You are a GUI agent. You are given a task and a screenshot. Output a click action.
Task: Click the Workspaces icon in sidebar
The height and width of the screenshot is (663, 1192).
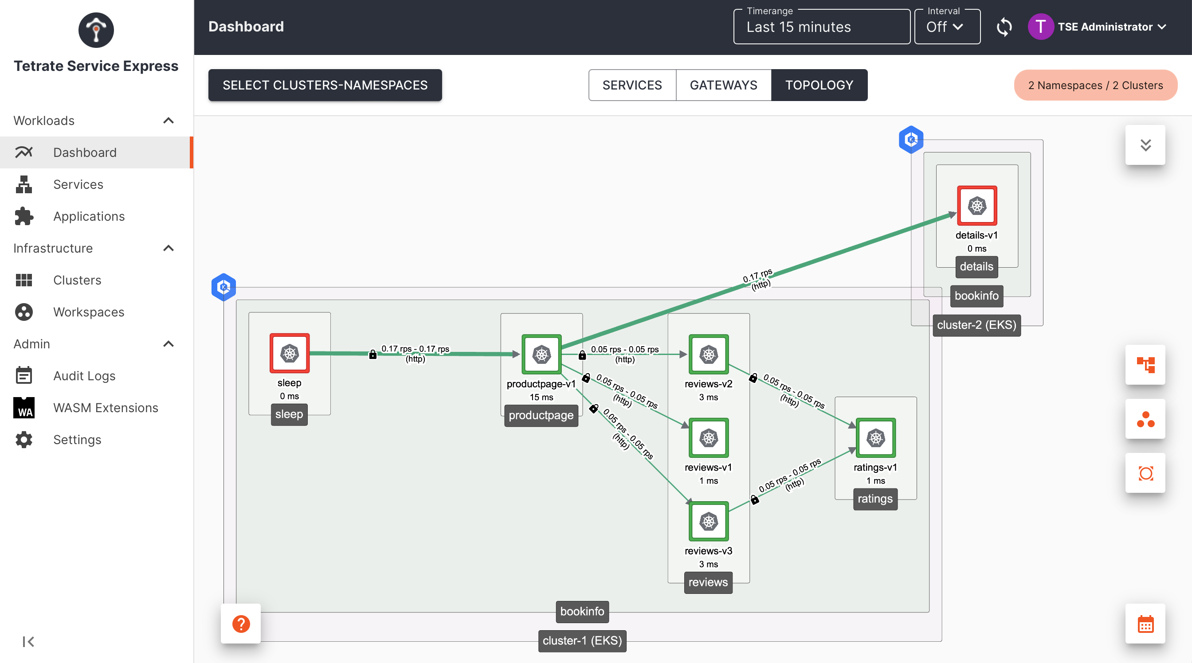[x=24, y=312]
